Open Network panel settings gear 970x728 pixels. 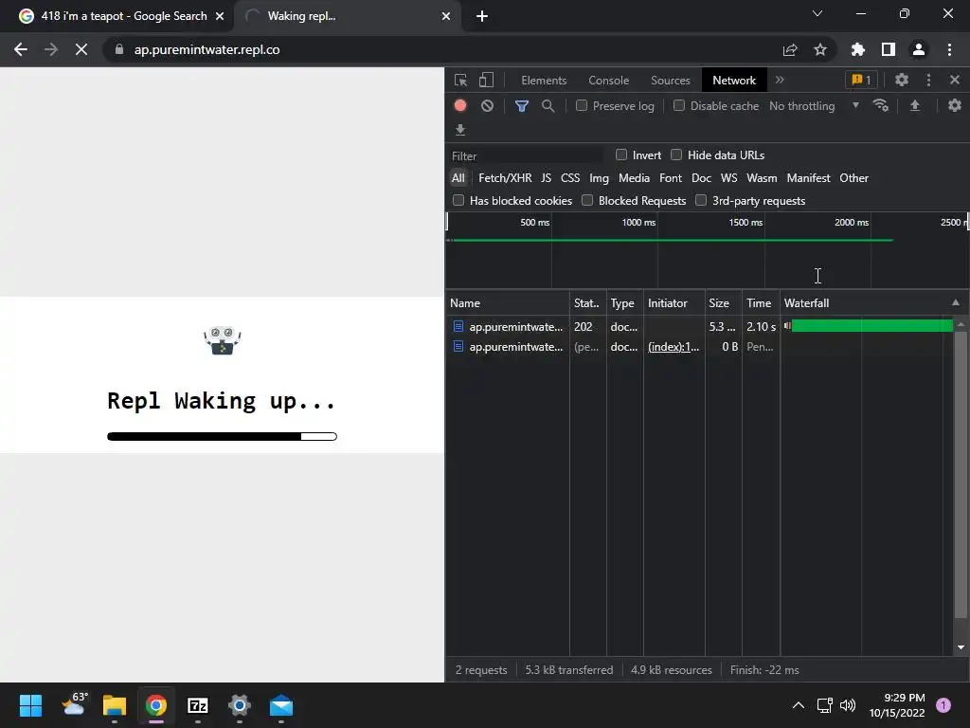[x=955, y=105]
